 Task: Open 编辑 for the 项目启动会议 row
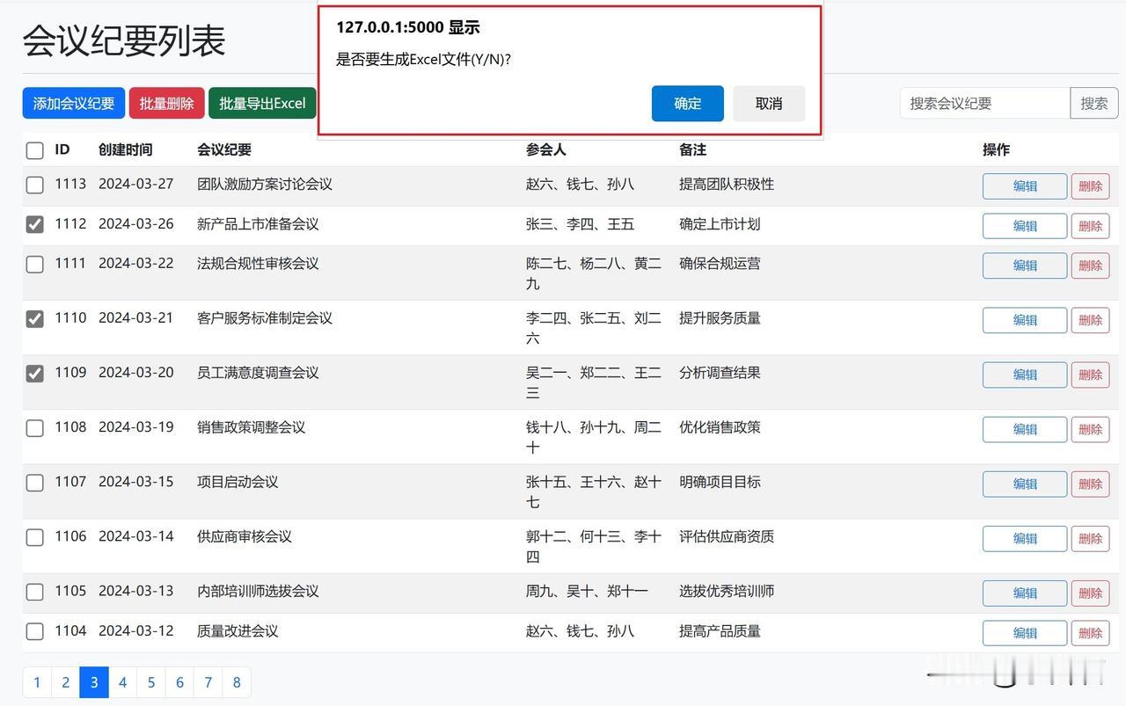tap(1025, 484)
